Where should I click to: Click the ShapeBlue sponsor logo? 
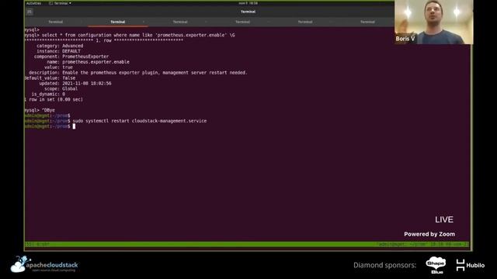click(436, 265)
